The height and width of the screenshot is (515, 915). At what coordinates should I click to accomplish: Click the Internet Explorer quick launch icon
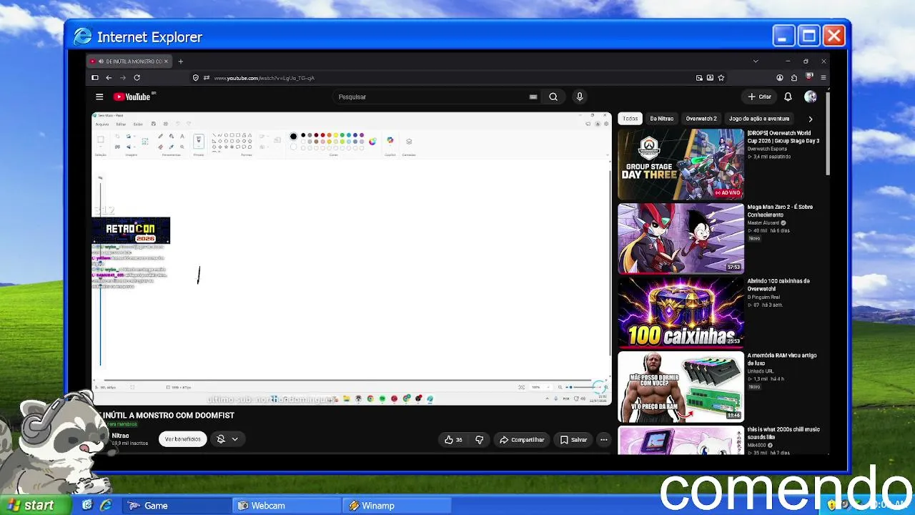point(106,506)
